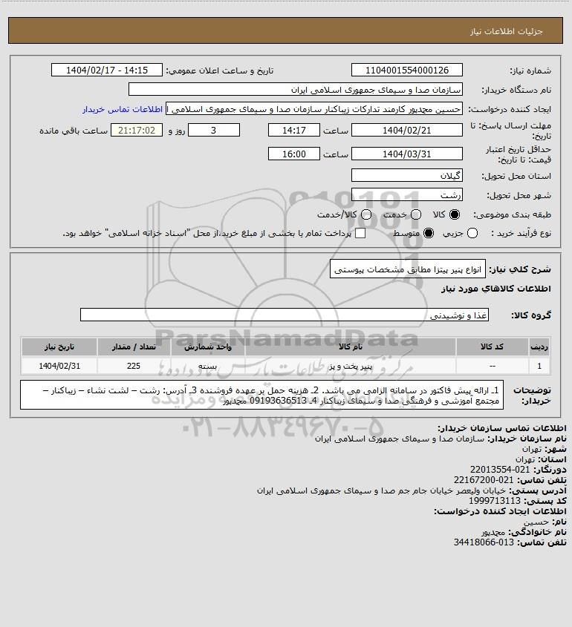Viewport: 572px width, 627px height.
Task: Select the کالا/خدمت radio button
Action: 365,214
